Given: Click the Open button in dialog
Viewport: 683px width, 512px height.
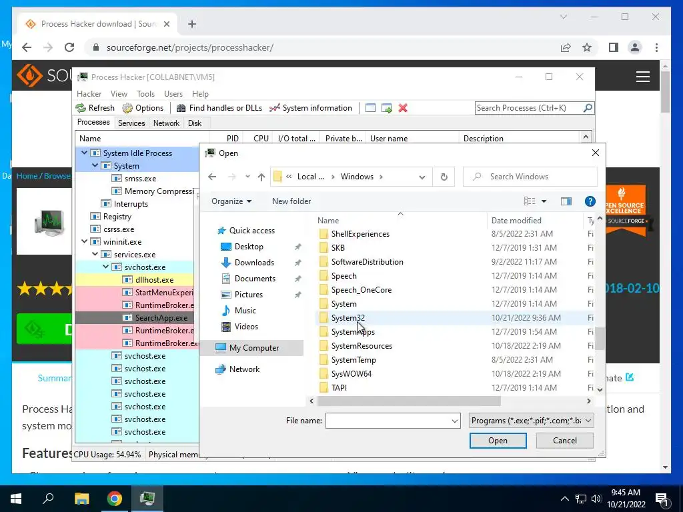Looking at the screenshot, I should pyautogui.click(x=498, y=441).
